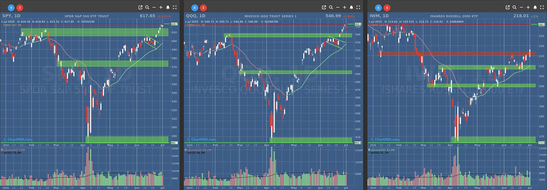547x190 pixels.
Task: Open ChartMill.com link on QQQ chart
Action: coord(201,139)
